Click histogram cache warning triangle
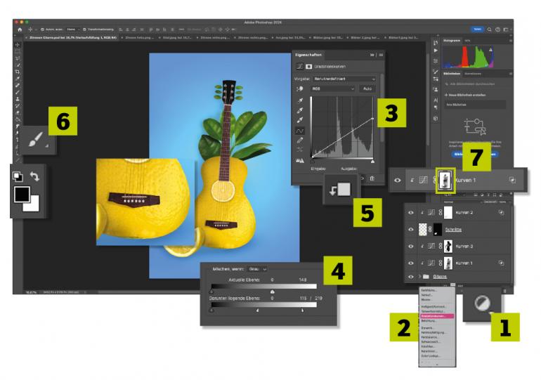The width and height of the screenshot is (541, 380). [x=490, y=50]
